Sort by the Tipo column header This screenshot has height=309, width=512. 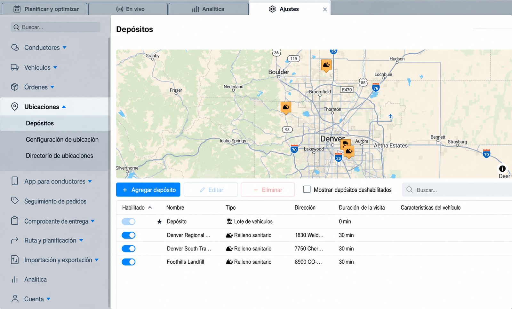click(x=230, y=208)
